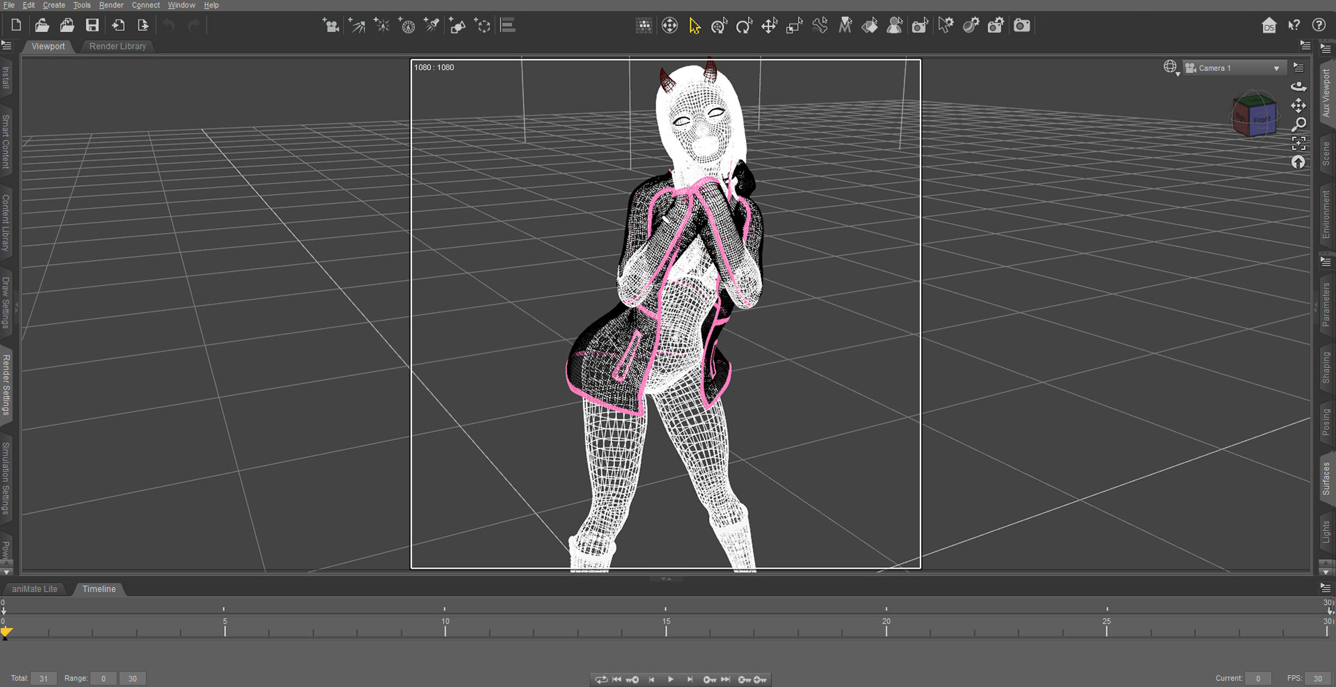The image size is (1336, 687).
Task: Click the Align toolbar icon
Action: coord(508,26)
